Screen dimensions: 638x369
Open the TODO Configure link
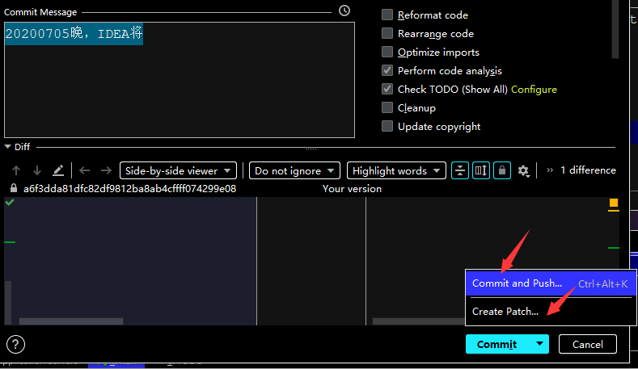[x=534, y=90]
